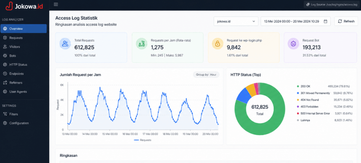The height and width of the screenshot is (163, 361).
Task: Click the Bots sidebar icon
Action: click(x=5, y=56)
